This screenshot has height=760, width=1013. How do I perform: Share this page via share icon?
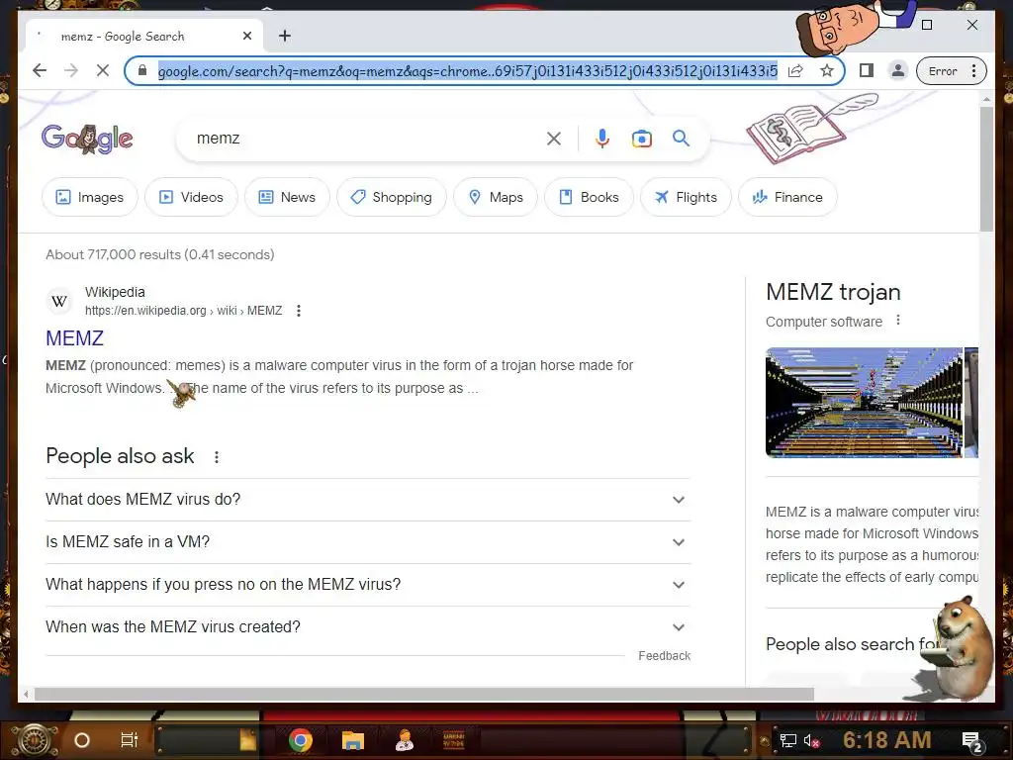point(795,70)
